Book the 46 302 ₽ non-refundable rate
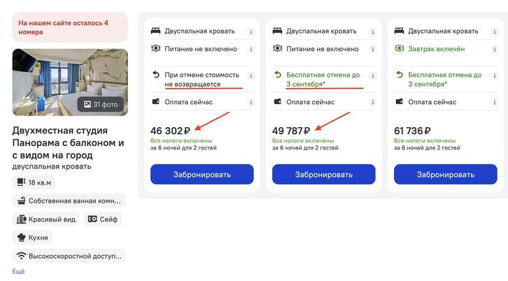 [x=202, y=174]
